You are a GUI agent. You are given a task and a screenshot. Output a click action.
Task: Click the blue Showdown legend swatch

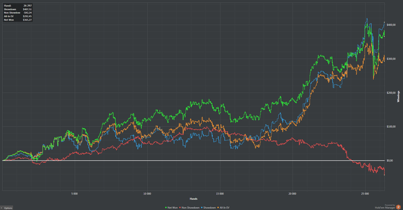pyautogui.click(x=202, y=208)
